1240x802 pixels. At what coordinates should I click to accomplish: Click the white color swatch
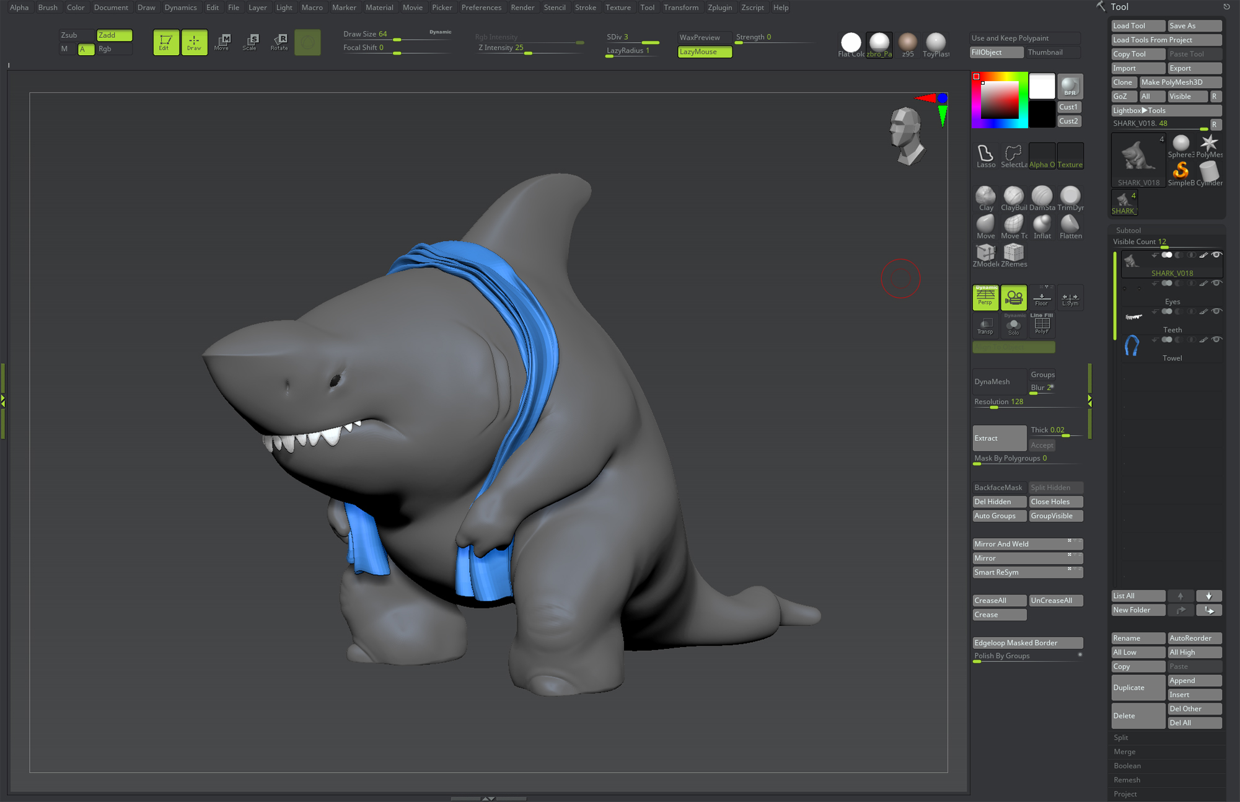coord(1042,86)
